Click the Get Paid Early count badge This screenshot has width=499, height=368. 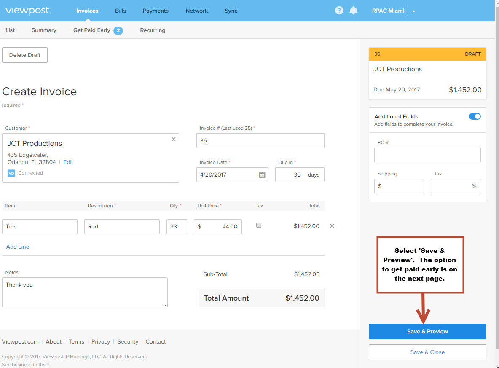(118, 30)
